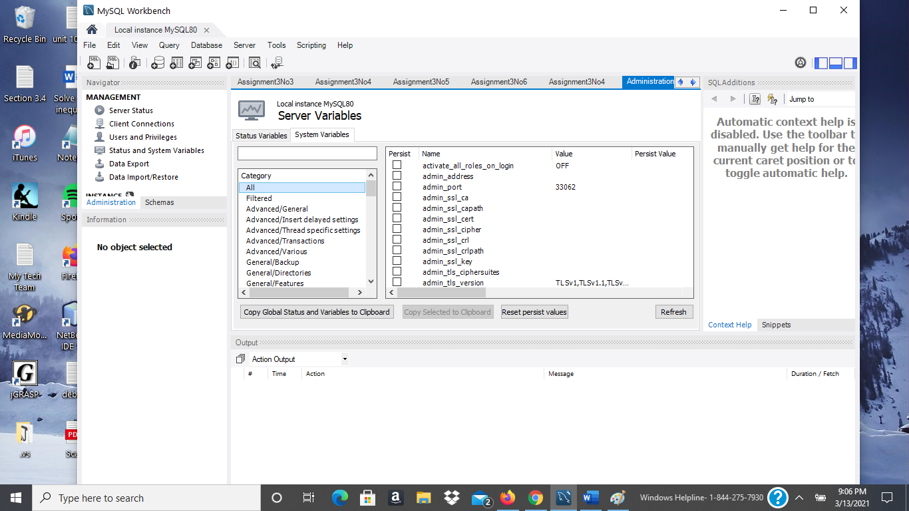Create a new stored procedure
This screenshot has height=511, width=909.
(x=214, y=63)
